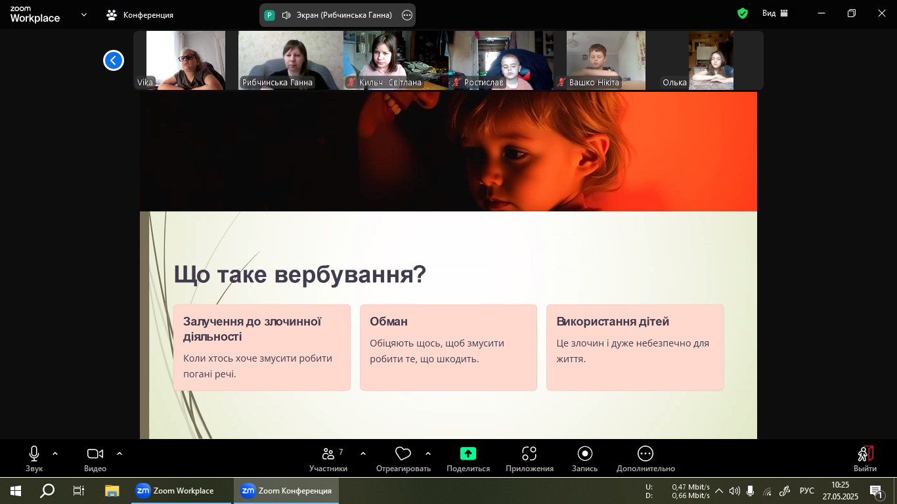The width and height of the screenshot is (897, 504).
Task: Toggle camera with the Видео button
Action: click(x=95, y=459)
